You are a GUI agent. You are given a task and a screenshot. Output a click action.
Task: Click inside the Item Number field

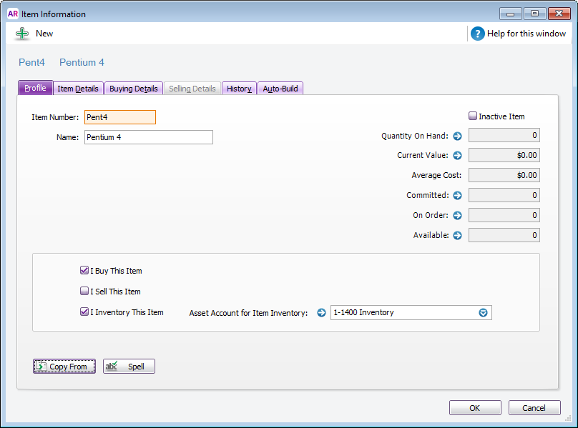coord(119,116)
